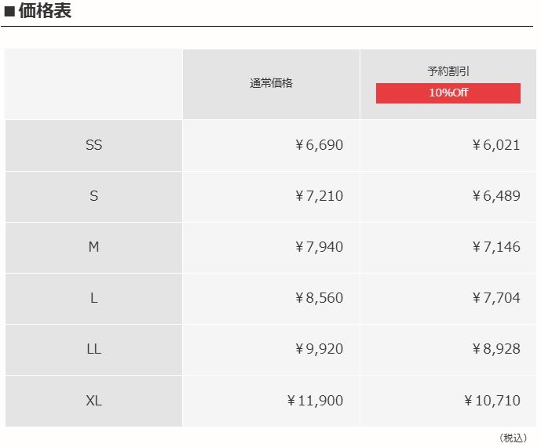Select the XL size row label
This screenshot has height=447, width=541.
pos(94,401)
